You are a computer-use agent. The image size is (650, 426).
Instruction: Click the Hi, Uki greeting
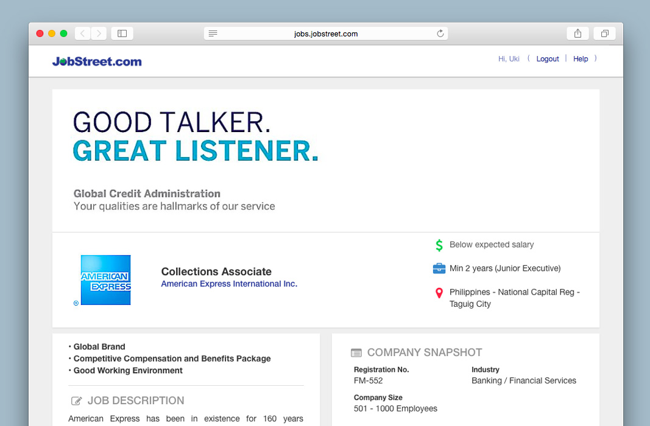tap(509, 59)
